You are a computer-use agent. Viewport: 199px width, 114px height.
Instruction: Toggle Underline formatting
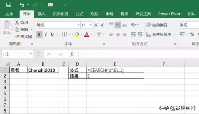pyautogui.click(x=52, y=34)
